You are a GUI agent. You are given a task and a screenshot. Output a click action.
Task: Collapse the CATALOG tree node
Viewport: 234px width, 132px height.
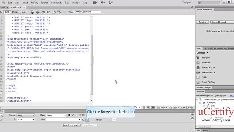click(200, 103)
